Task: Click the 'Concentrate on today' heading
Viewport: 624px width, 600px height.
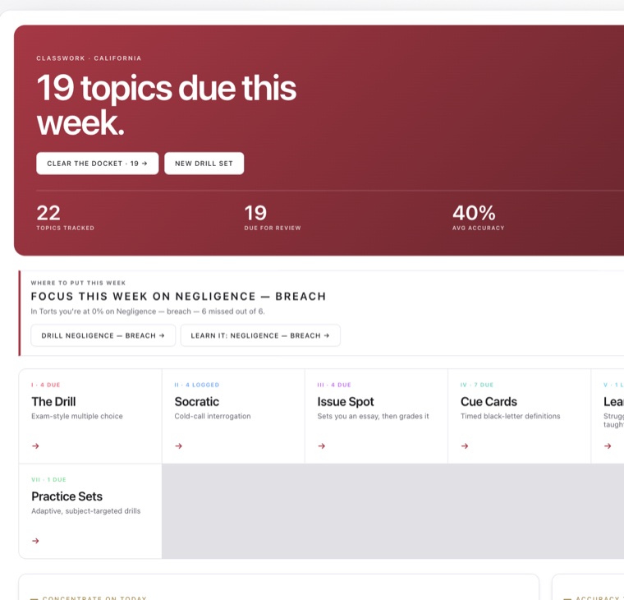Action: [x=94, y=598]
